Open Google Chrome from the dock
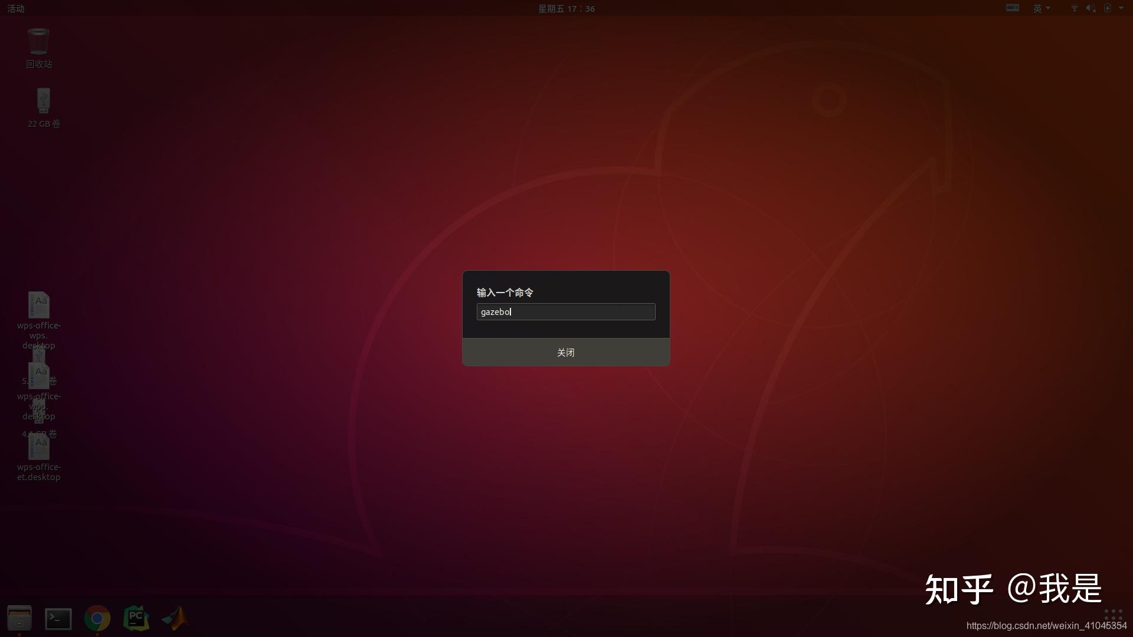This screenshot has width=1133, height=637. [x=97, y=618]
